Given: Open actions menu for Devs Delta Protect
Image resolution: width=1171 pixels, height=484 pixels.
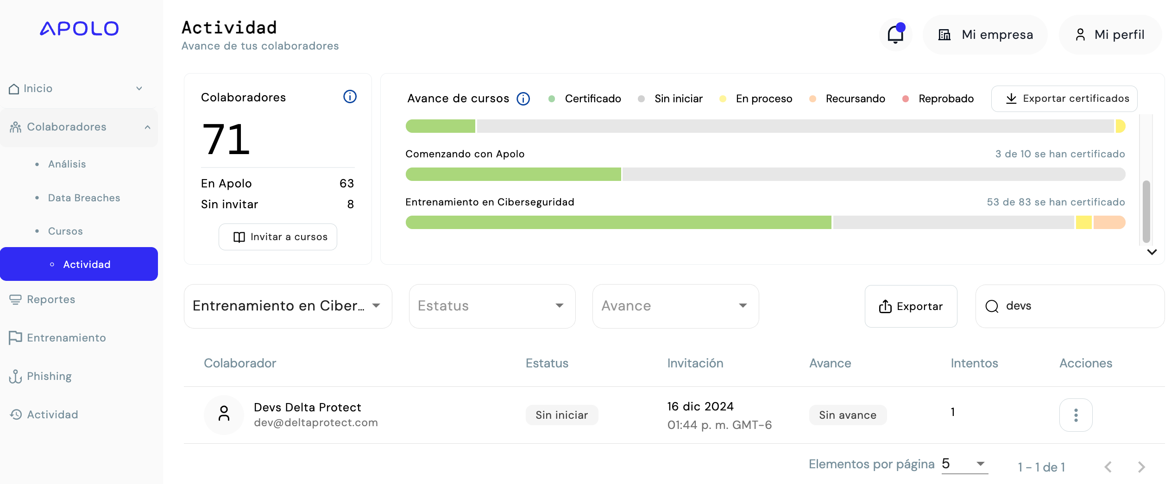Looking at the screenshot, I should [x=1076, y=415].
